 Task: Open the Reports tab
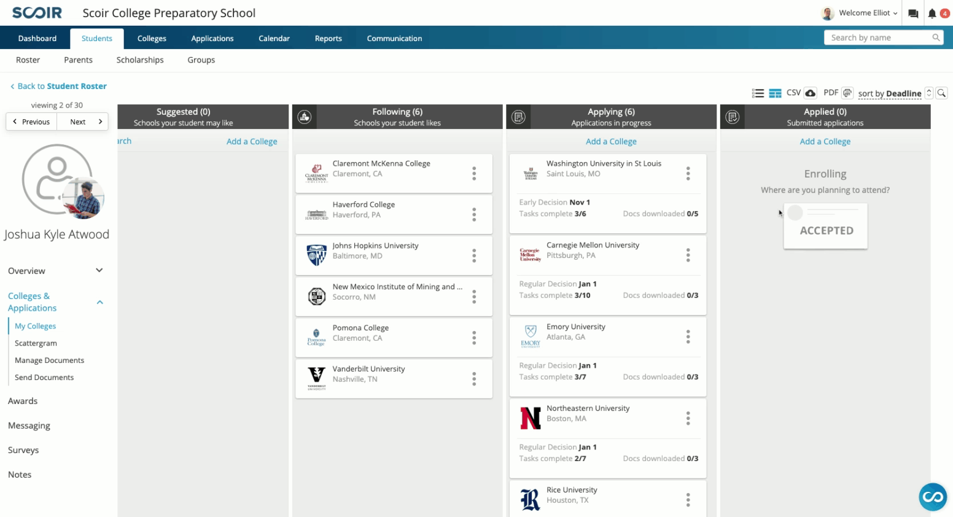click(x=329, y=38)
